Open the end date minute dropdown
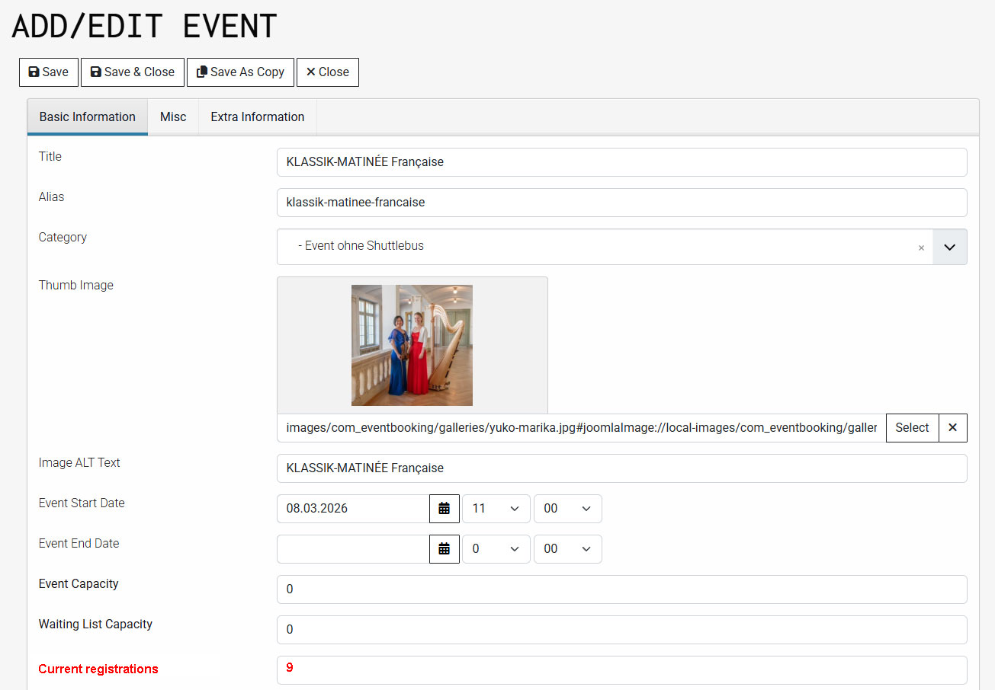995x690 pixels. tap(567, 549)
